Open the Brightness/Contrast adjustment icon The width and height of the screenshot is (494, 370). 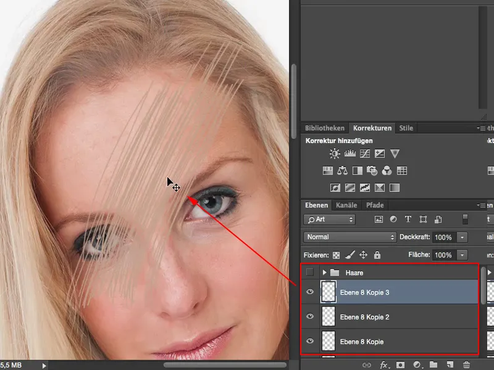[334, 153]
